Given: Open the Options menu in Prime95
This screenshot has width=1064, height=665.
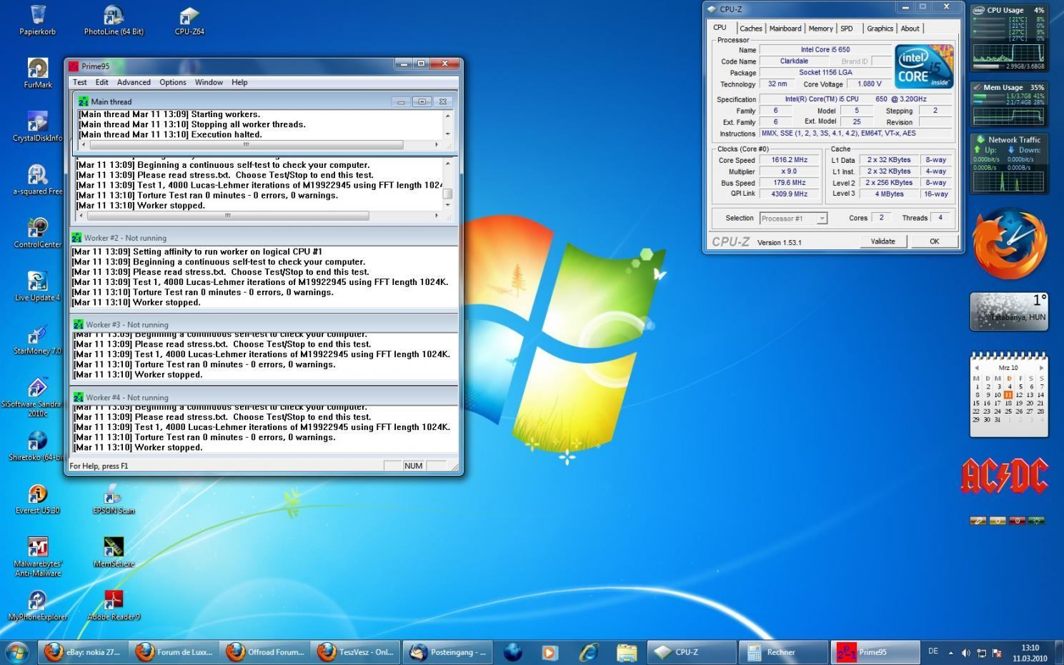Looking at the screenshot, I should [172, 82].
